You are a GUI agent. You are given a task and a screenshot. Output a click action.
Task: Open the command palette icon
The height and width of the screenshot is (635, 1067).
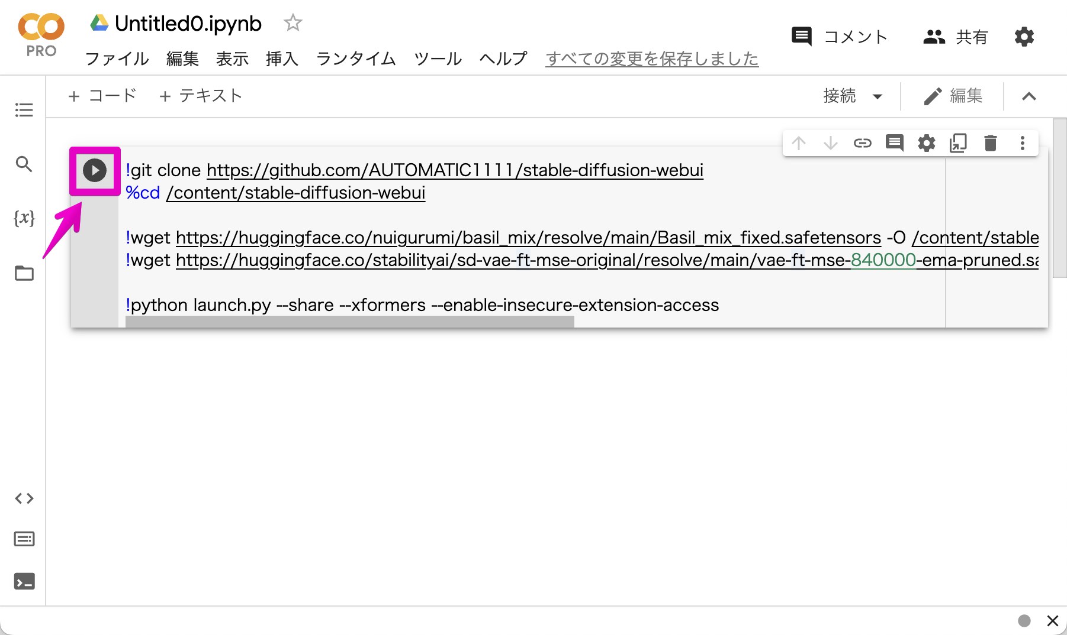pyautogui.click(x=24, y=539)
